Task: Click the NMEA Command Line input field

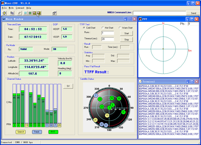Action: coord(159,13)
